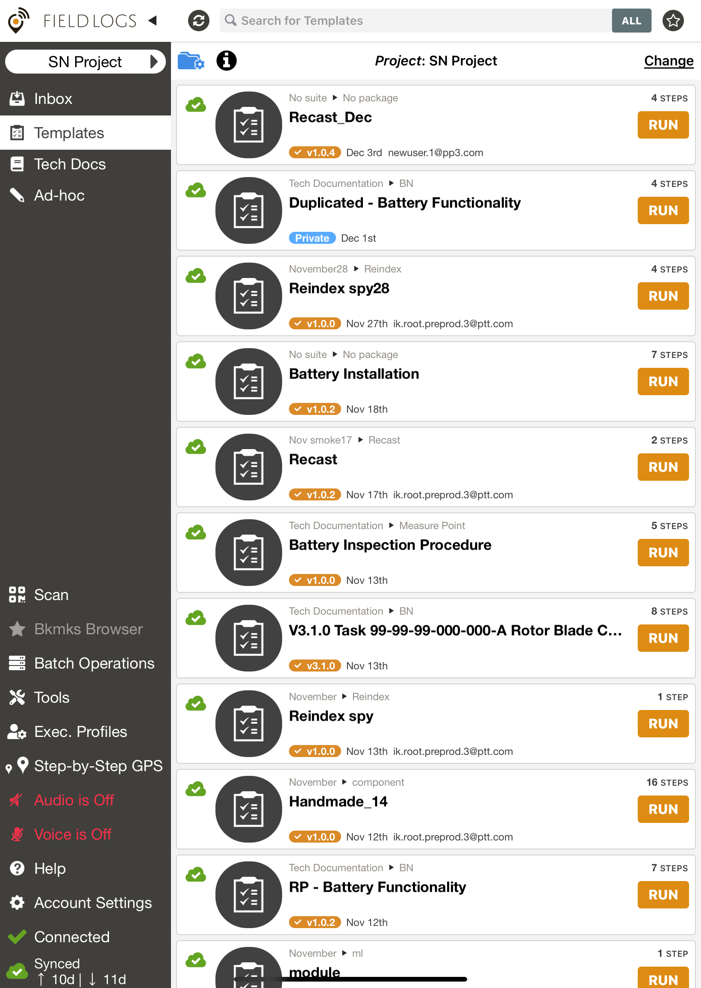Image resolution: width=701 pixels, height=988 pixels.
Task: Click the Change project link
Action: click(668, 61)
